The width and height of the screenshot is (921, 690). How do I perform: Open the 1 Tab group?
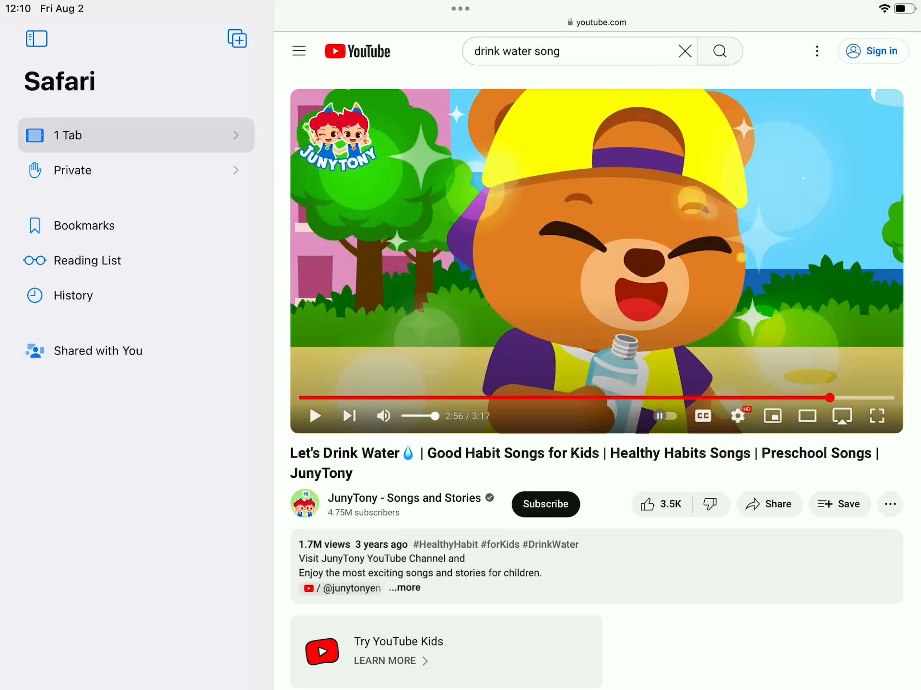pos(136,135)
